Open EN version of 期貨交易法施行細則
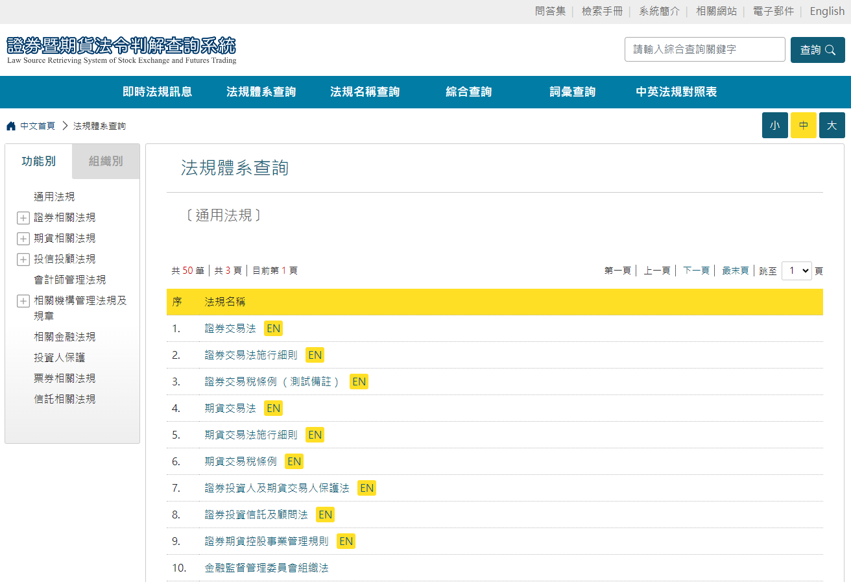Screen dimensions: 851x582 pyautogui.click(x=315, y=435)
